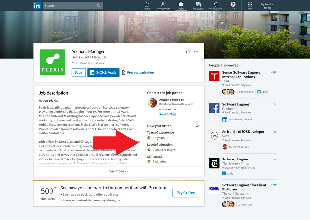Click Apply on The New York Times job
Screen dimensions: 310x220
[x=227, y=173]
